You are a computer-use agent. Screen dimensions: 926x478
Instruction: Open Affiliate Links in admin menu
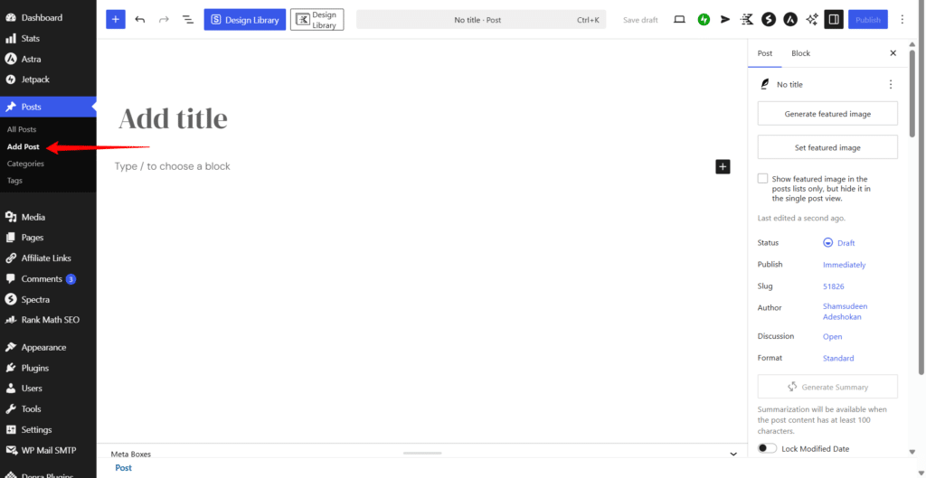tap(48, 258)
